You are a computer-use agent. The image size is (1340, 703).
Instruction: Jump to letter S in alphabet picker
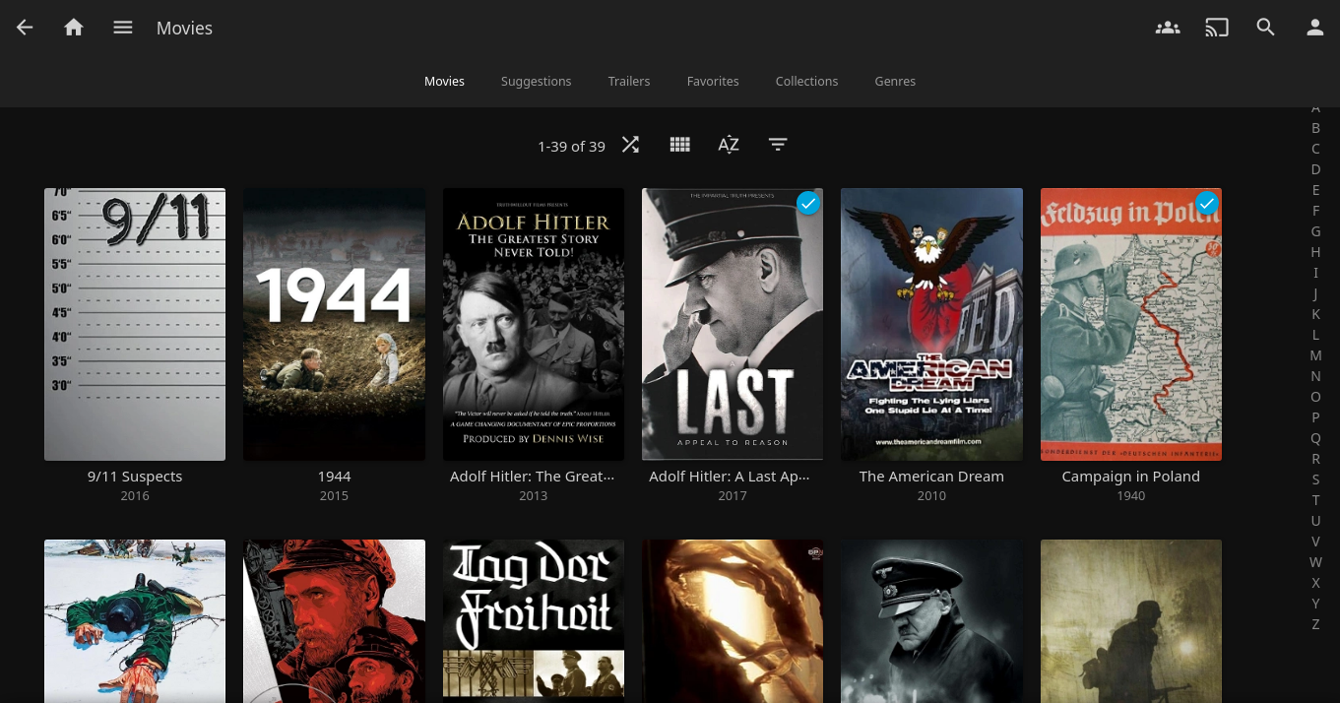1315,479
